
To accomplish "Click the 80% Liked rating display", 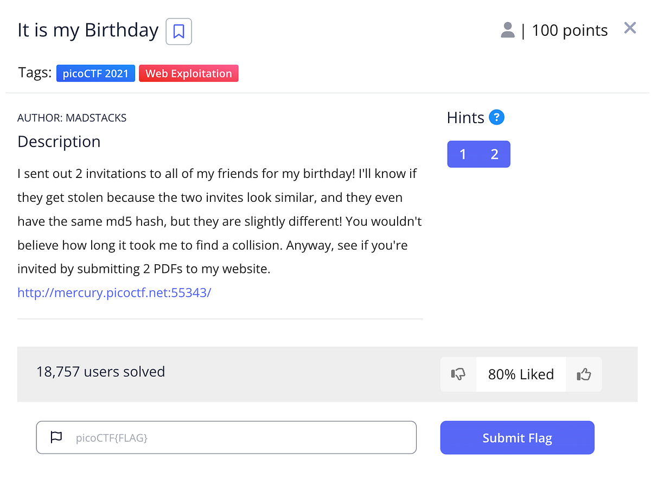I will tap(521, 374).
